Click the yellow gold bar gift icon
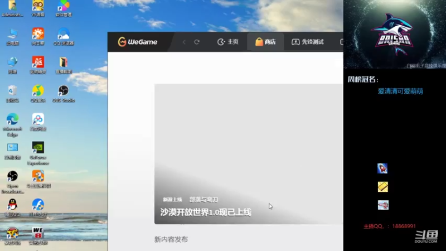 (x=383, y=187)
